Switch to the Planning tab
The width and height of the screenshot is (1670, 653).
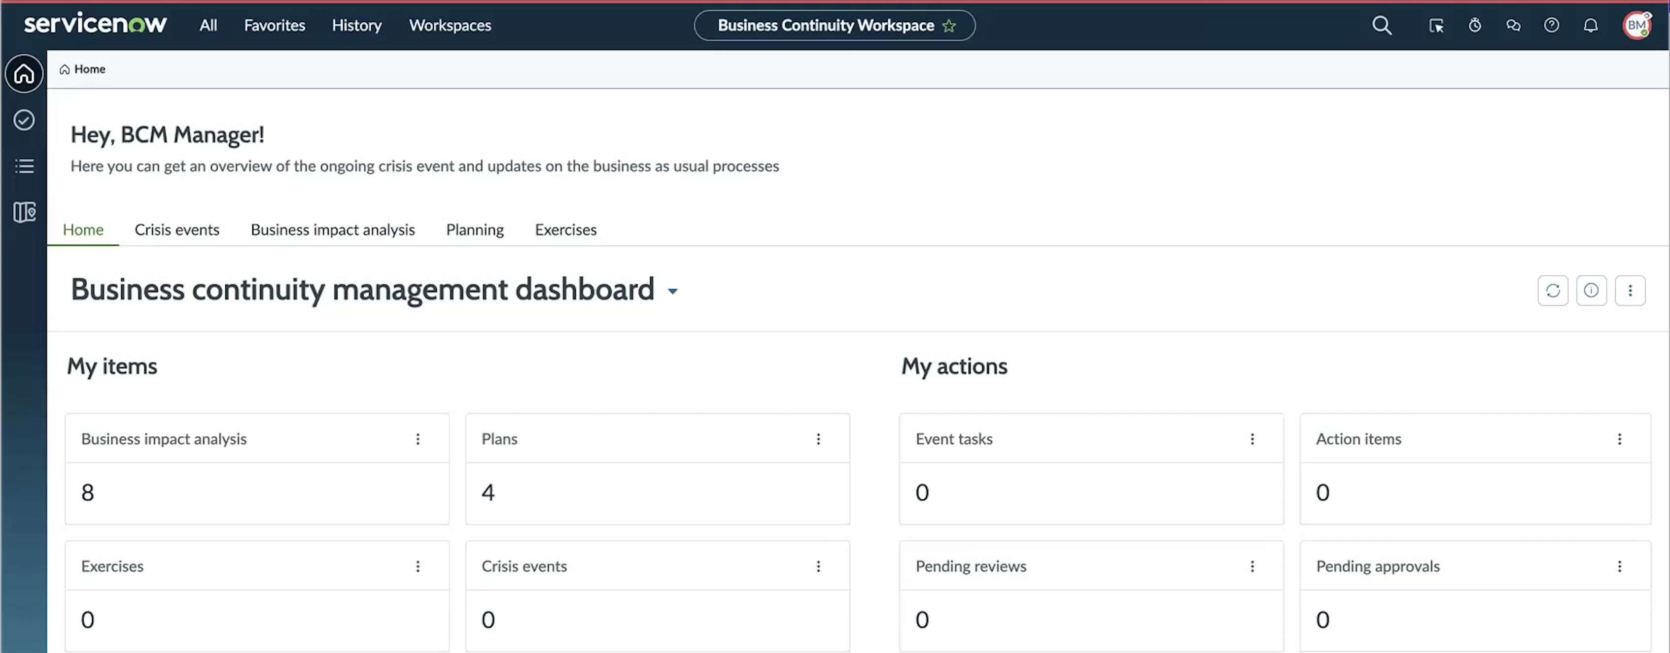[x=475, y=229]
